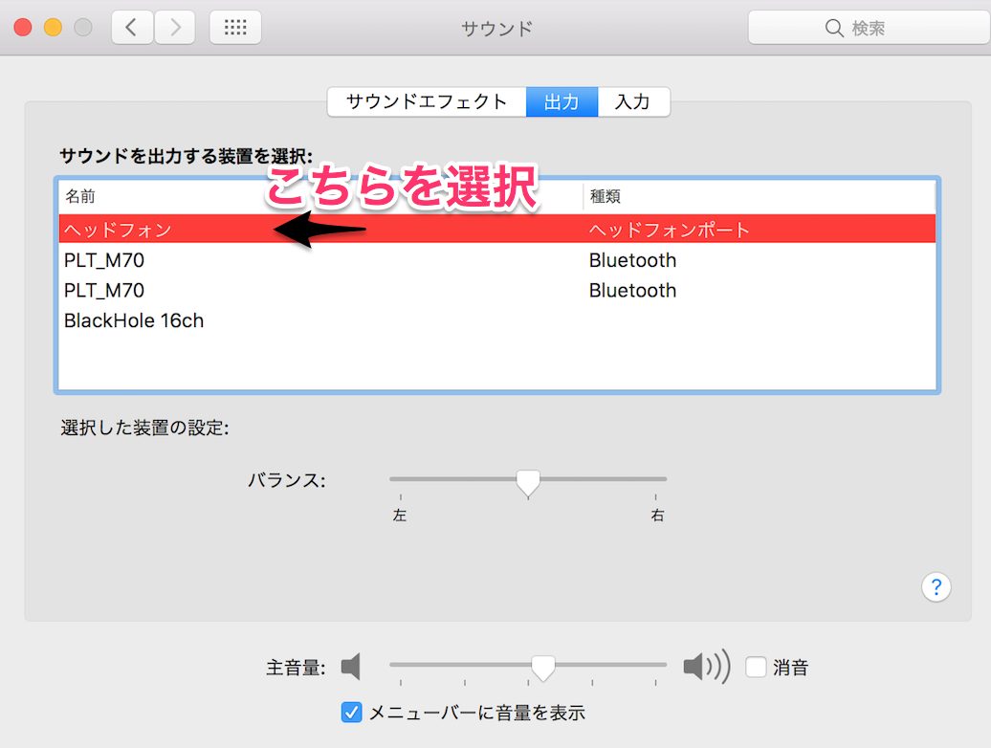991x748 pixels.
Task: Click the ヘッドフォンポート type cell
Action: (x=670, y=230)
